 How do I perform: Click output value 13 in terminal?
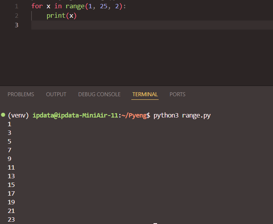tap(11, 176)
